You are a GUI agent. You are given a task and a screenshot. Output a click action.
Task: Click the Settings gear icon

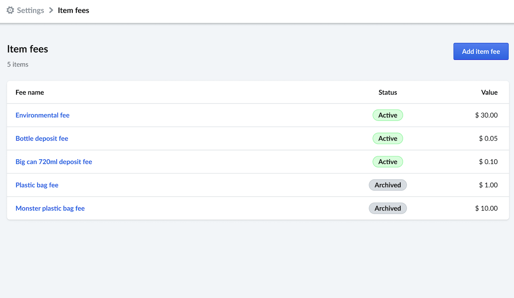click(x=10, y=10)
